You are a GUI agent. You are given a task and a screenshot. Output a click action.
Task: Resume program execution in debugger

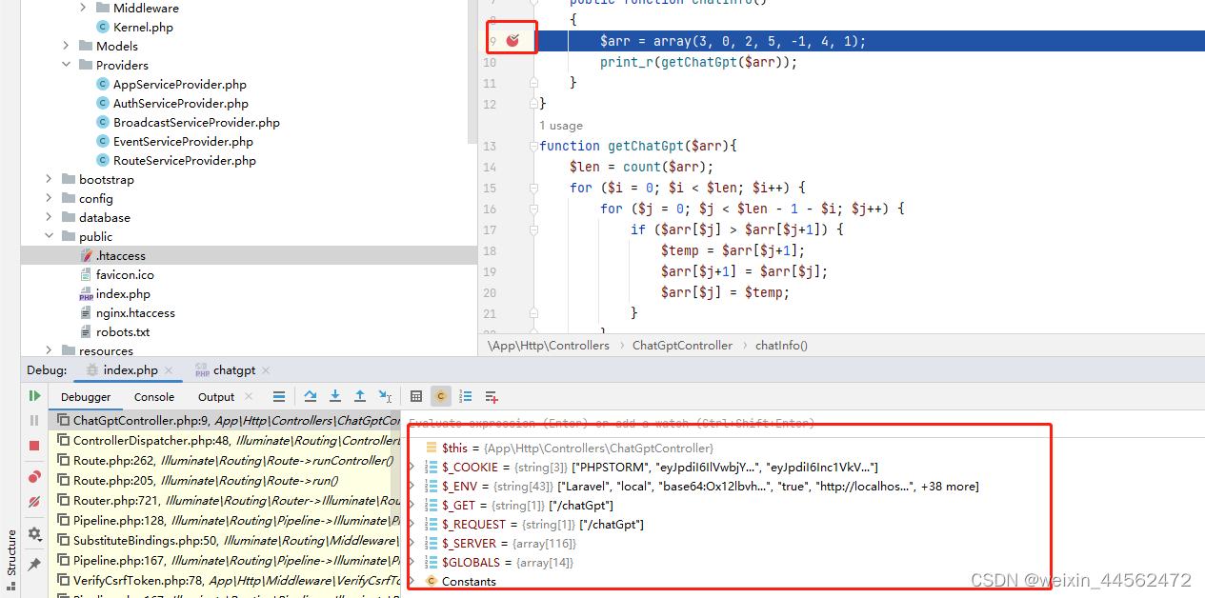pyautogui.click(x=35, y=395)
